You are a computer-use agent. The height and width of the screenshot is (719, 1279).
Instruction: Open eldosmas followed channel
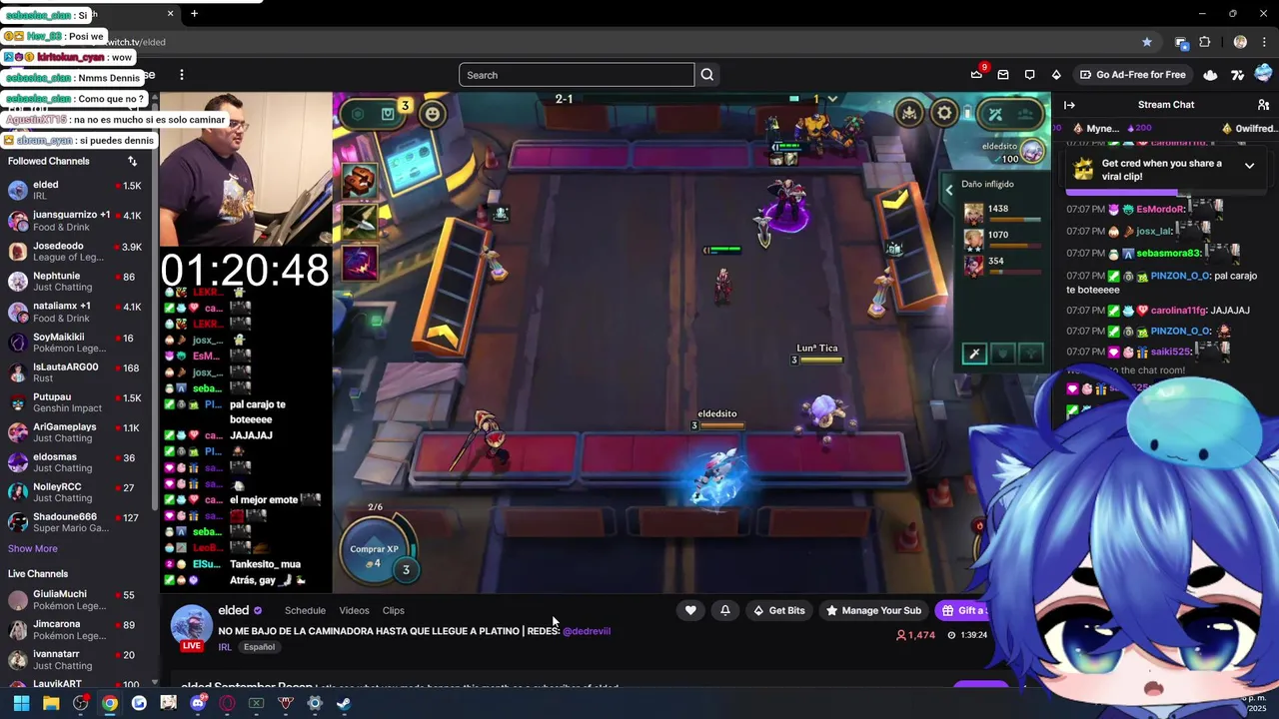[75, 462]
